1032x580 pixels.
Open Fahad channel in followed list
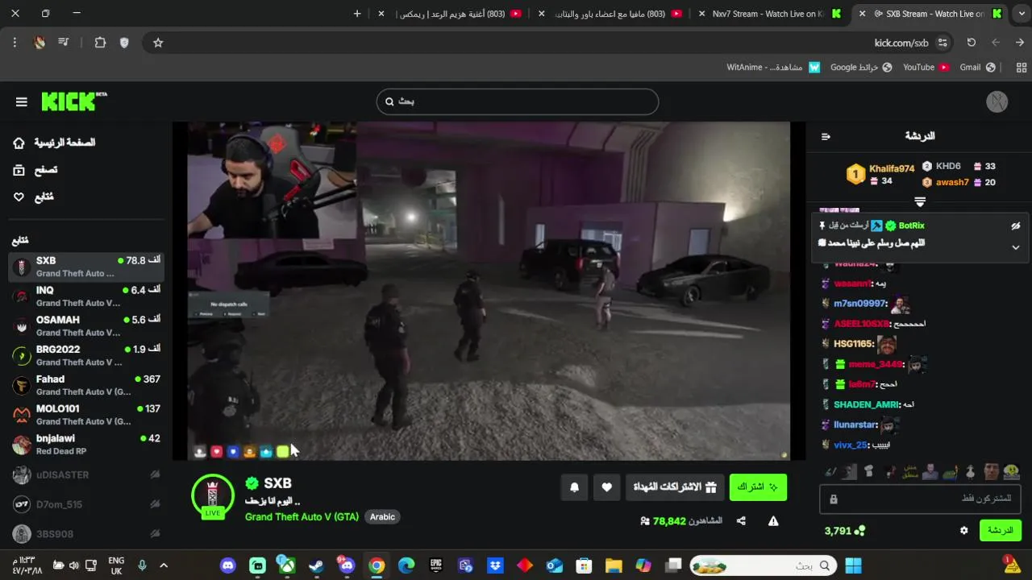pos(86,385)
